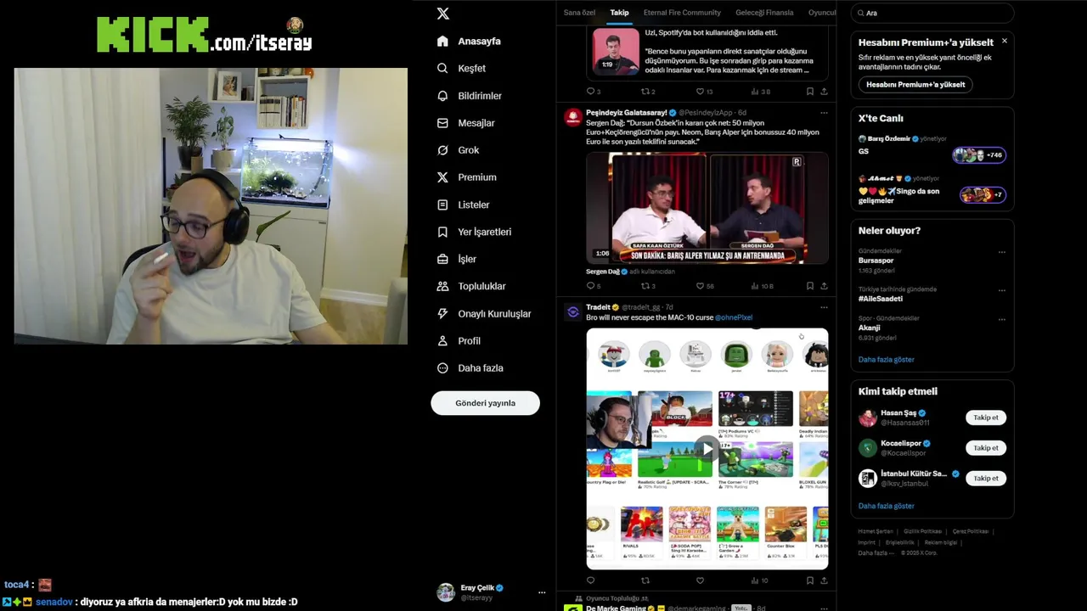Open the Sergen Dağ video thumbnail
1087x611 pixels.
tap(707, 208)
